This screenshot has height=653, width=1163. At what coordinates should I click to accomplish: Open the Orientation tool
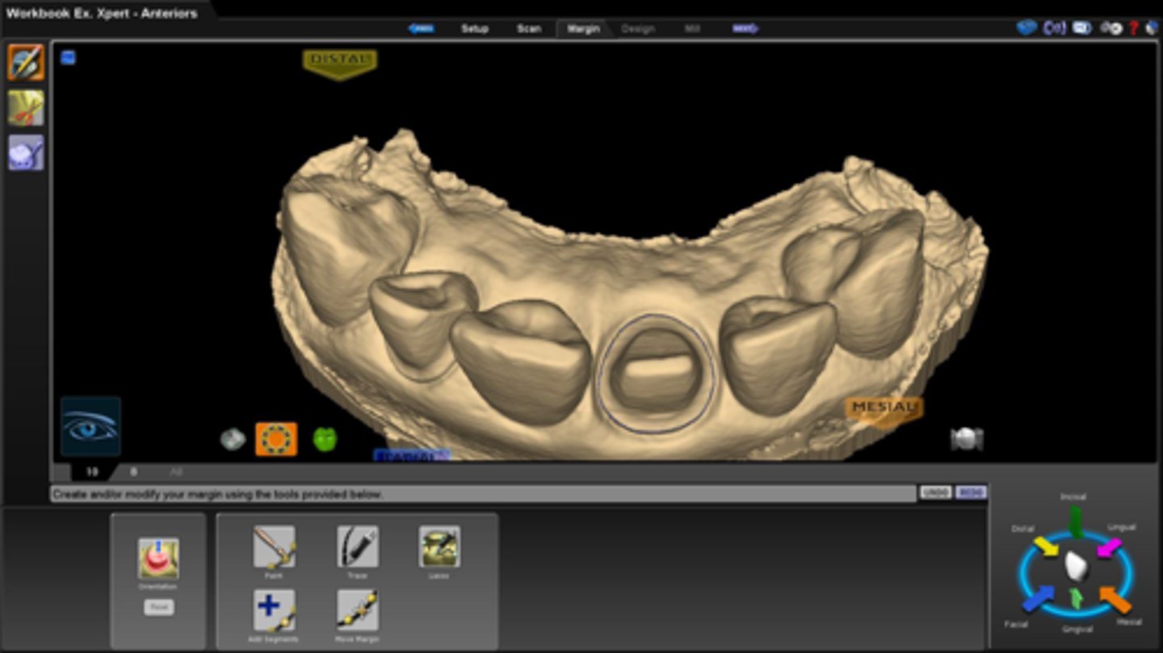tap(158, 559)
